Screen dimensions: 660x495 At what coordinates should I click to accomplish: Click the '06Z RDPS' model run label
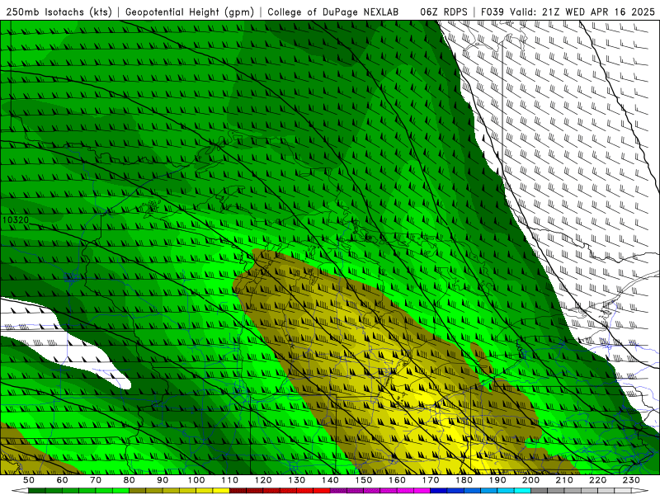pyautogui.click(x=443, y=12)
